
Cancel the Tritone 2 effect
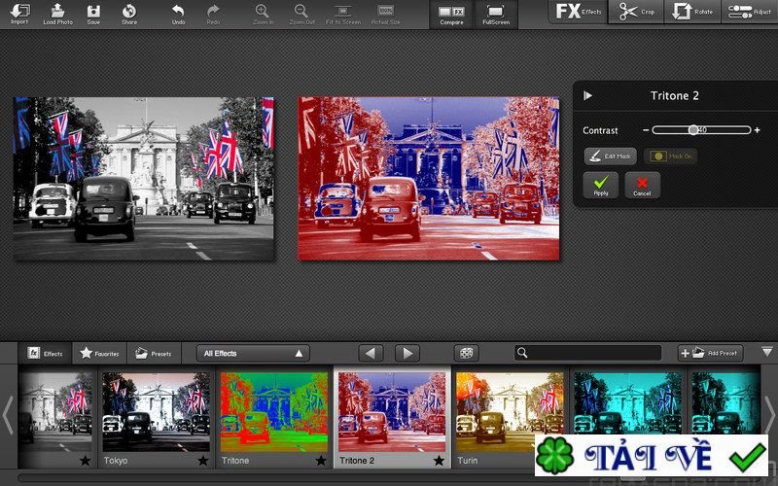tap(642, 184)
